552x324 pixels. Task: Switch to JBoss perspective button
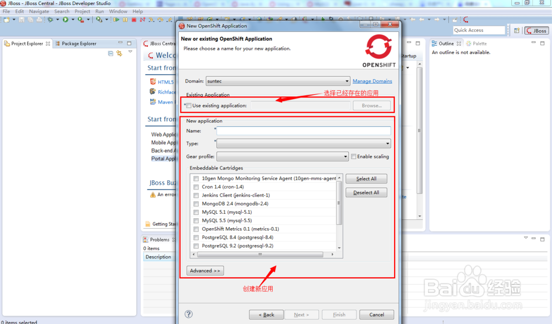click(x=537, y=30)
